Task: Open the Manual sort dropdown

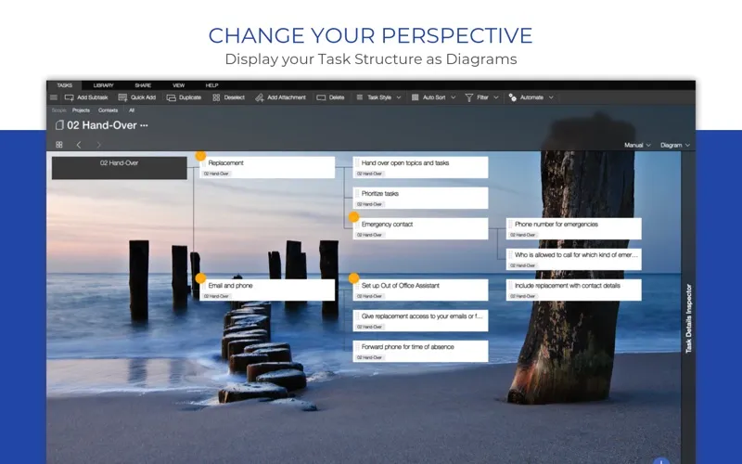Action: coord(637,146)
